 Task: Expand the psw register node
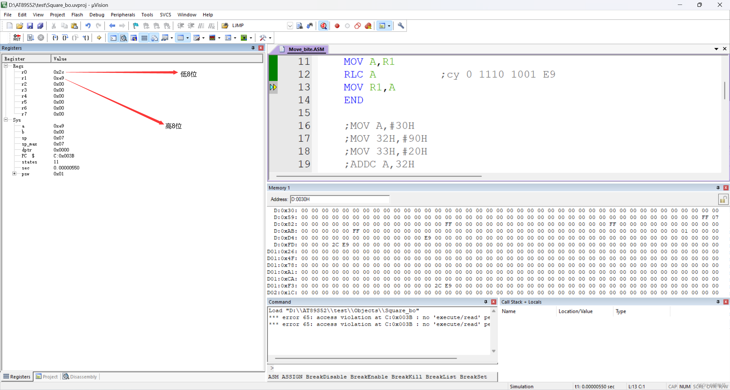[14, 173]
